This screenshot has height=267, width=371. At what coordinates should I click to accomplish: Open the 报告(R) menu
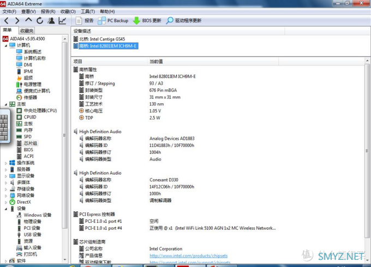coord(48,11)
